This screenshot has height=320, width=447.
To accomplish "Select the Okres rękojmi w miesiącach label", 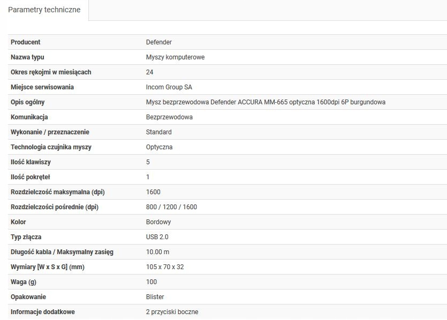I will pos(51,72).
